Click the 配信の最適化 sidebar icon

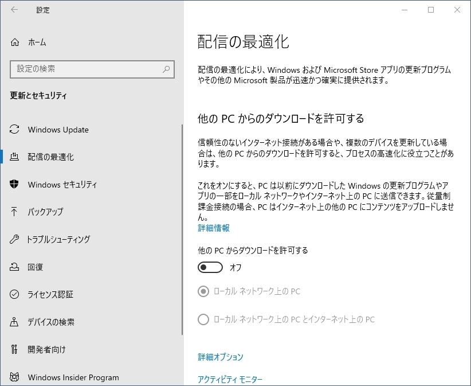pos(14,157)
